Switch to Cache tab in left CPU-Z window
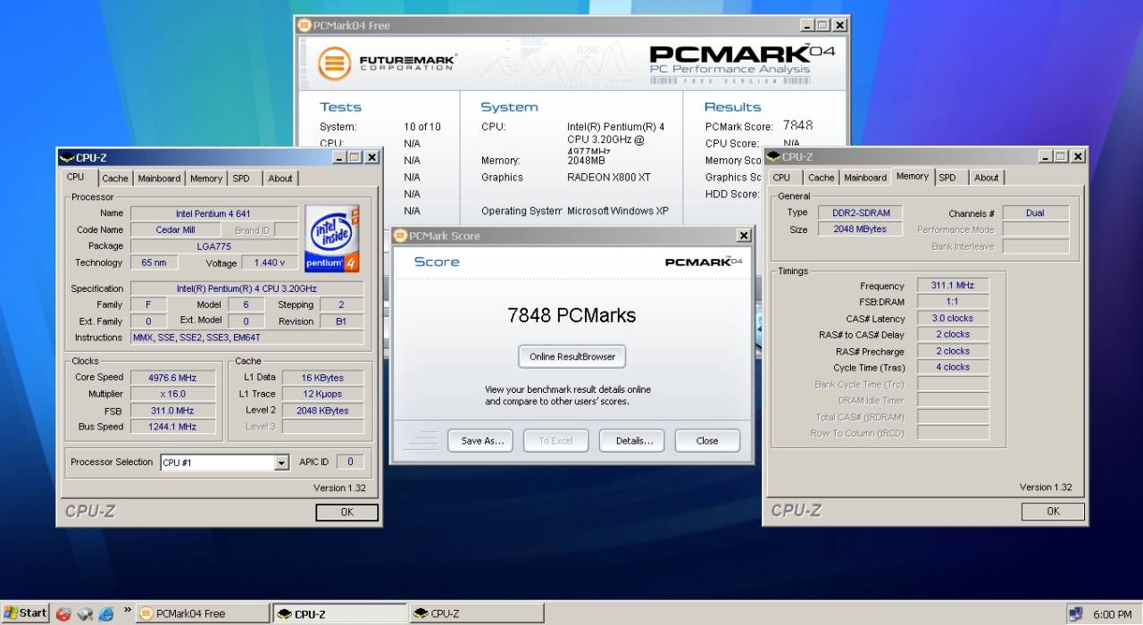Image resolution: width=1143 pixels, height=625 pixels. tap(115, 179)
